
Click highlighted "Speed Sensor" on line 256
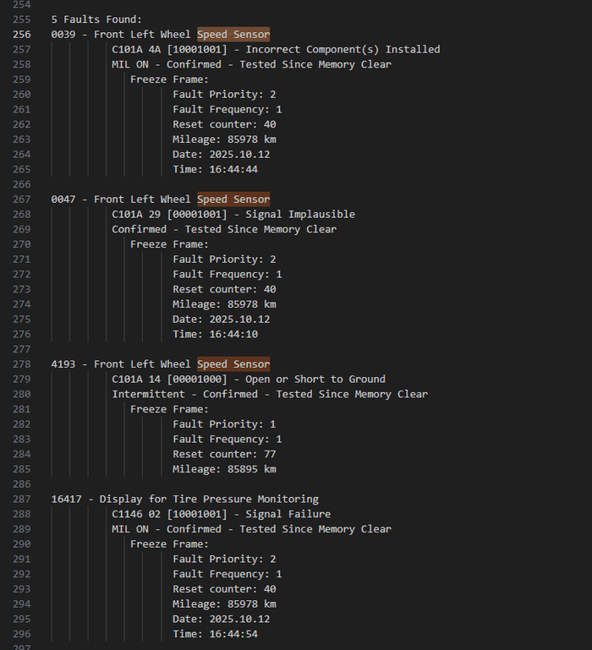[233, 35]
